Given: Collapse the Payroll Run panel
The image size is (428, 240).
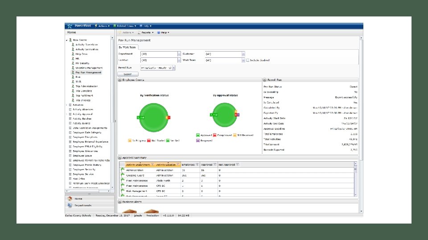Looking at the screenshot, I should coord(264,80).
